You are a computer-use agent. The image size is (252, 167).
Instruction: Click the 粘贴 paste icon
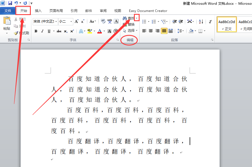click(7, 21)
